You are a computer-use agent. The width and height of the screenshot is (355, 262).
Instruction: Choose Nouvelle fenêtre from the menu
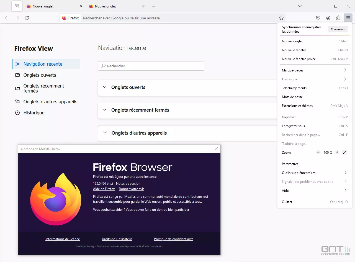click(315, 50)
